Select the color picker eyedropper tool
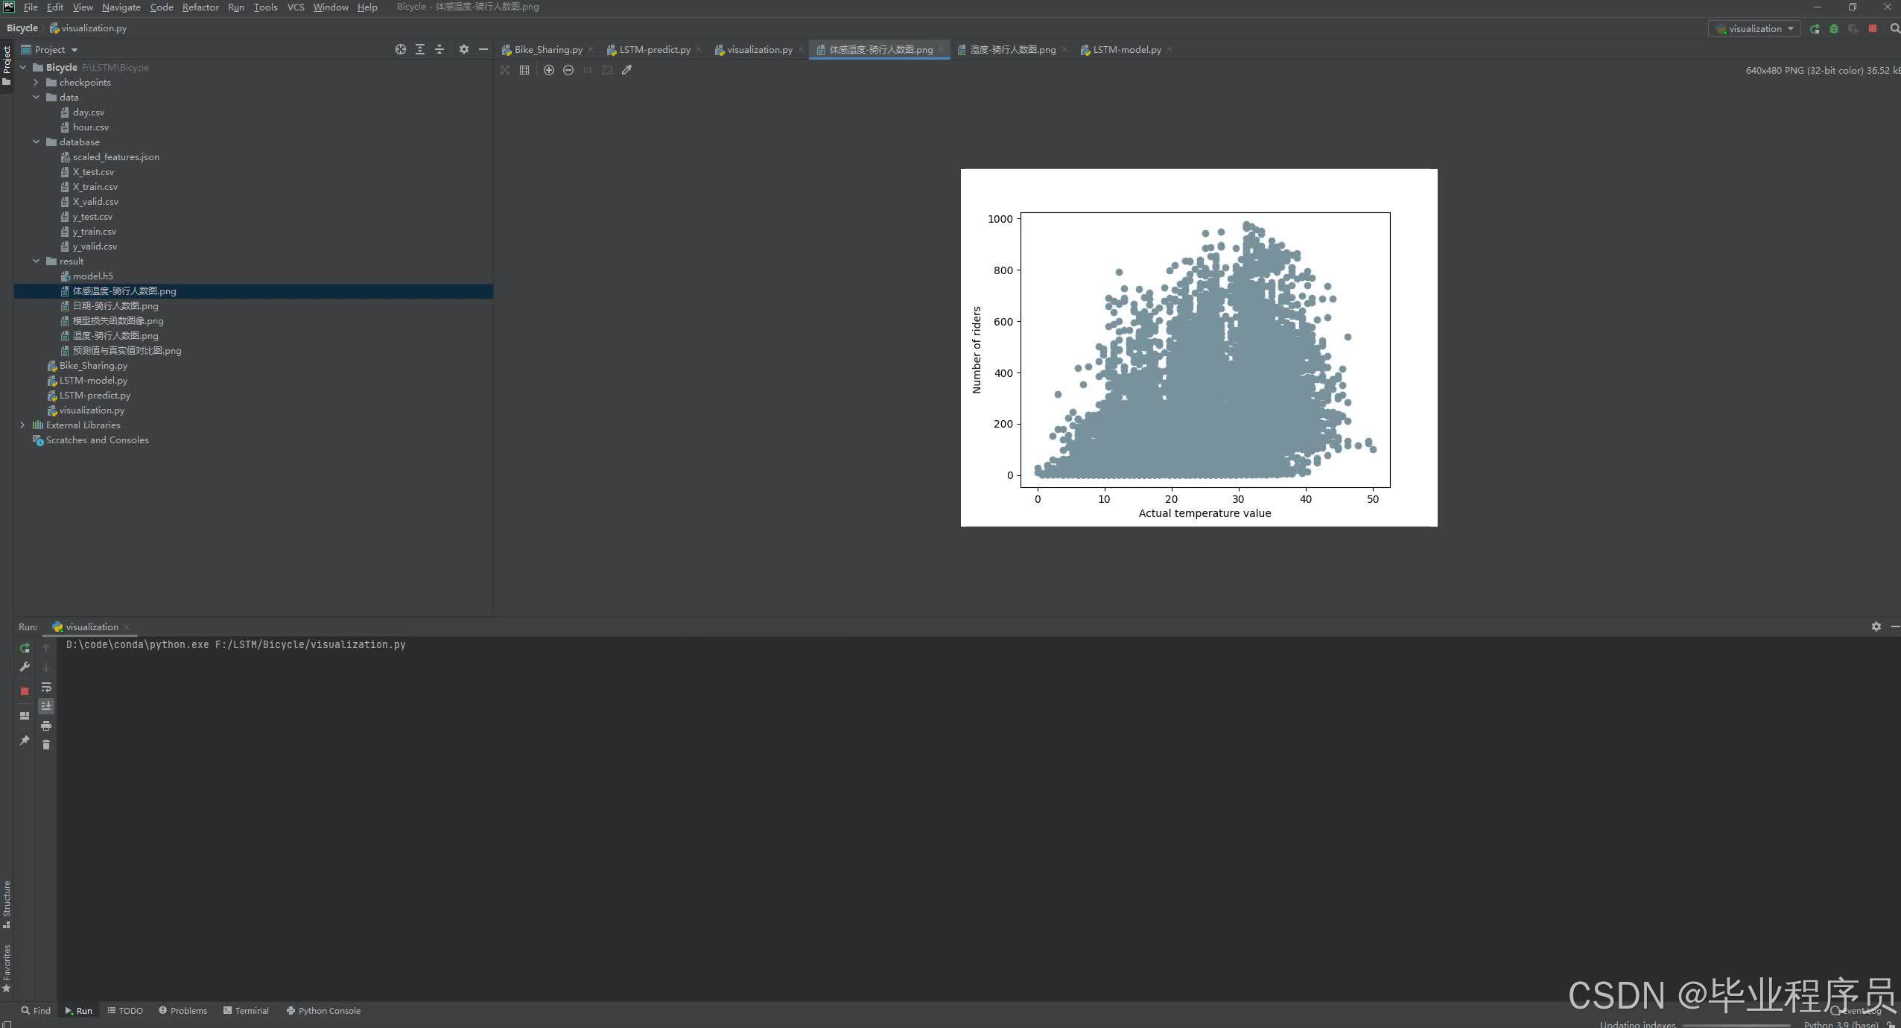This screenshot has width=1901, height=1028. click(627, 70)
